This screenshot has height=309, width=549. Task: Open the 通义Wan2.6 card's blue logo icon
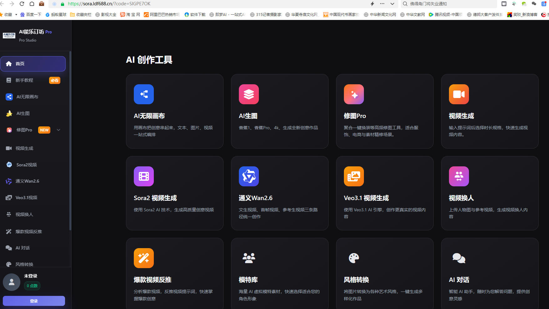(x=249, y=176)
